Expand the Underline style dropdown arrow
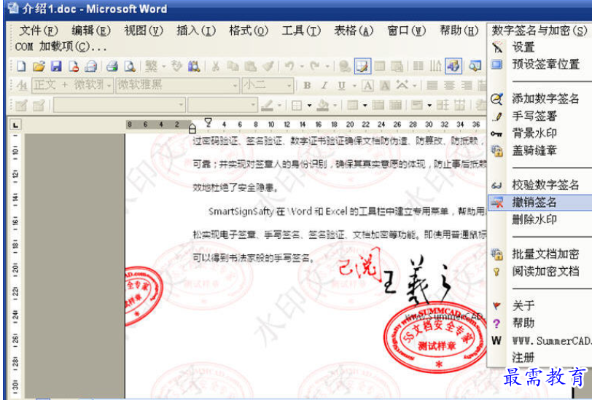Screen dimensions: 592x400 point(354,86)
